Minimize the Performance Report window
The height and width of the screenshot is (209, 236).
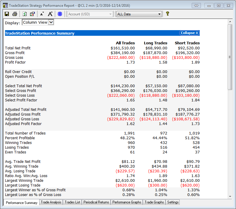point(209,6)
